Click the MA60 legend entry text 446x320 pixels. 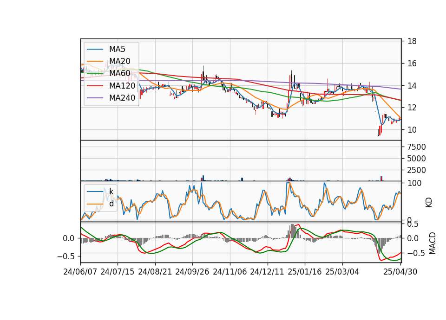click(x=120, y=73)
